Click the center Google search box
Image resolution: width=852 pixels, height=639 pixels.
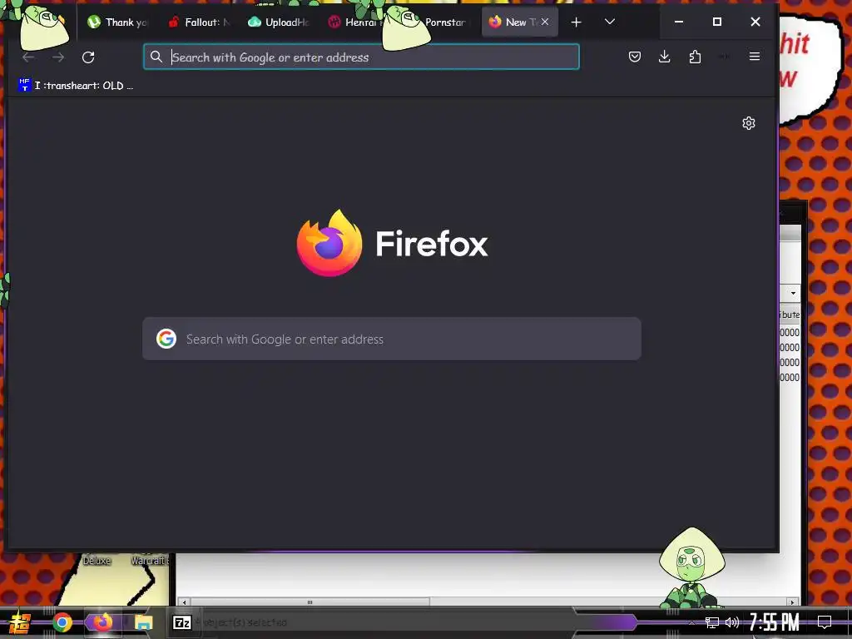tap(392, 339)
